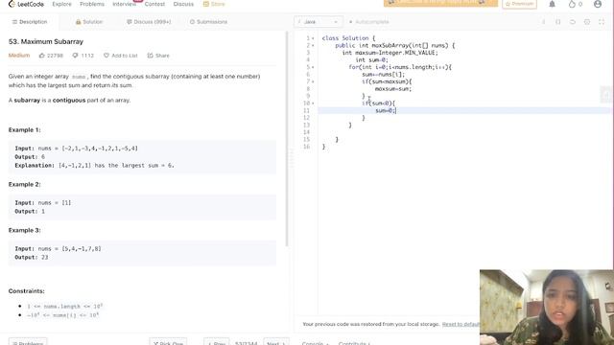Click the Medium difficulty label
The width and height of the screenshot is (614, 345).
(19, 56)
